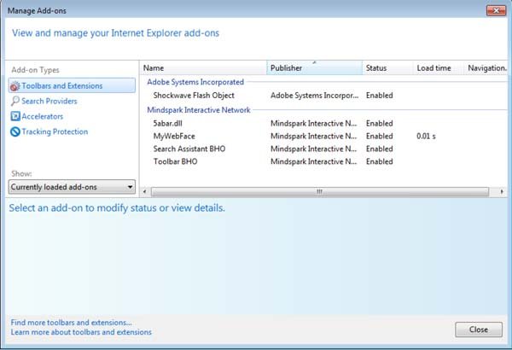Click the publisher cell of Toolbar BHO

[313, 161]
